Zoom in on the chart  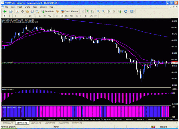pyautogui.click(x=98, y=11)
